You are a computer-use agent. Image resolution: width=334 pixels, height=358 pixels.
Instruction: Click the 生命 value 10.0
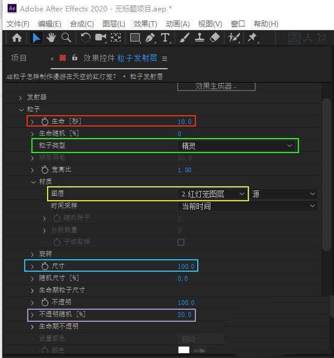click(184, 122)
